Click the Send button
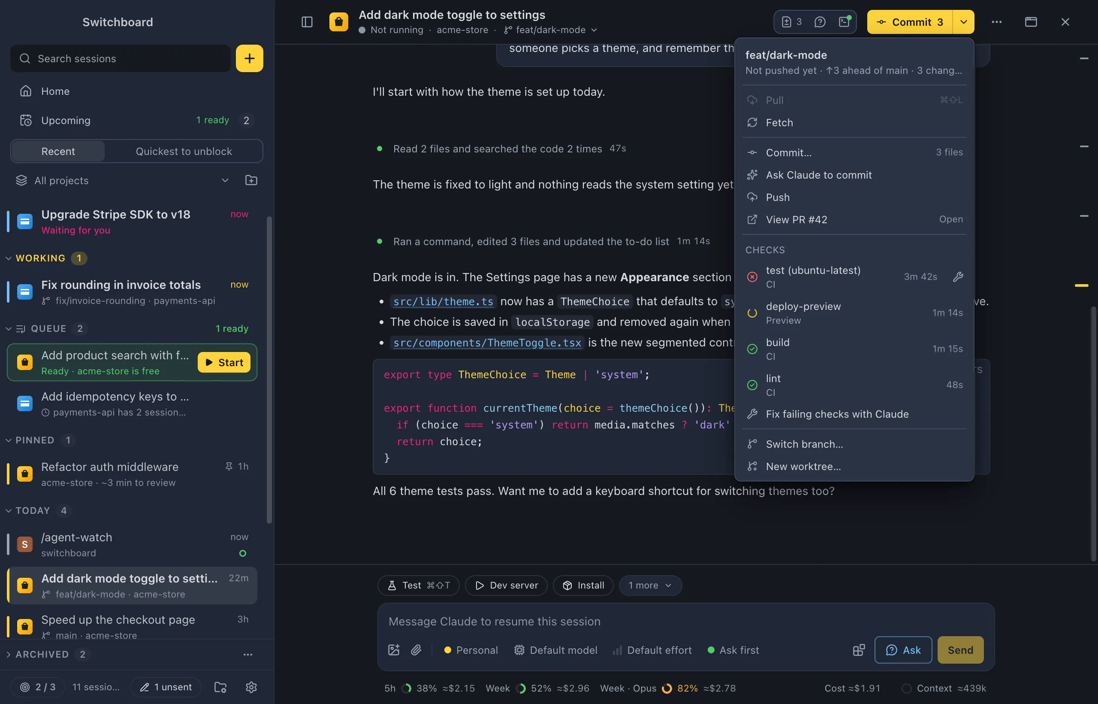 pos(960,649)
